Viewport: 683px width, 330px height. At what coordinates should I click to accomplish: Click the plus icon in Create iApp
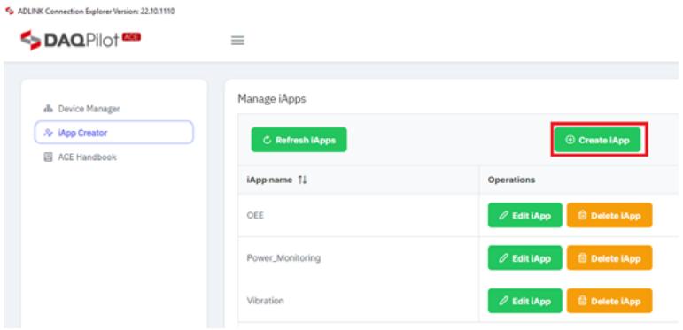coord(570,140)
